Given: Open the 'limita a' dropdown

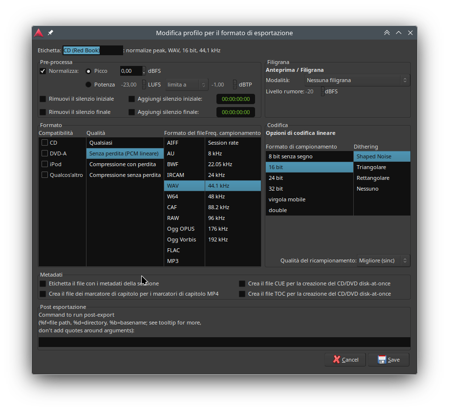Looking at the screenshot, I should 187,85.
